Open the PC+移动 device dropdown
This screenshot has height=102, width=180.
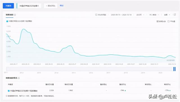[154, 15]
